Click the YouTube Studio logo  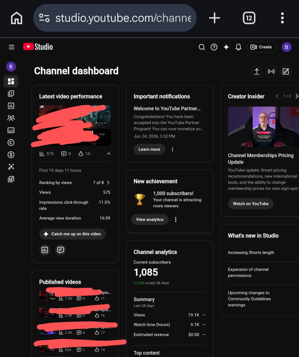(x=38, y=47)
